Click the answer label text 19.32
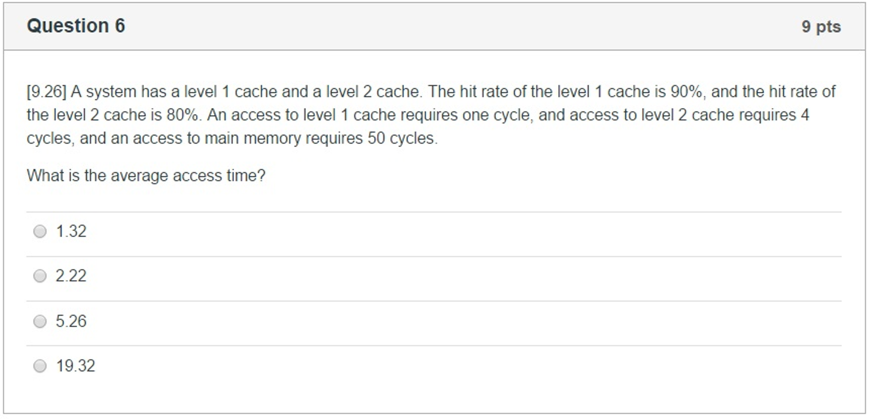The width and height of the screenshot is (869, 419). click(76, 365)
